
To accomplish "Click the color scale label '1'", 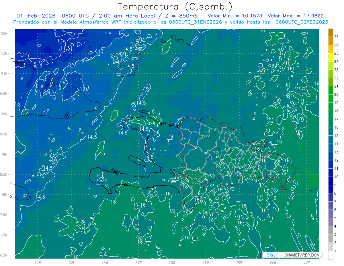I will pyautogui.click(x=335, y=251).
